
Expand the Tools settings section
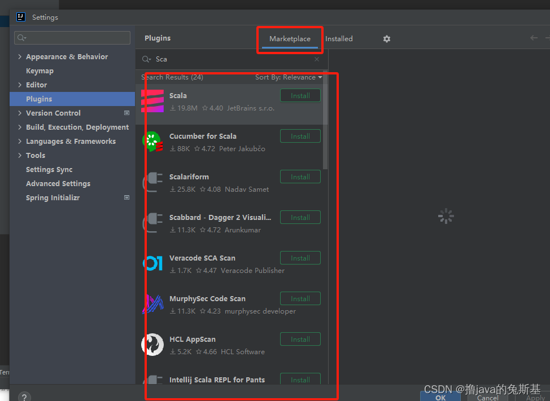coord(20,155)
